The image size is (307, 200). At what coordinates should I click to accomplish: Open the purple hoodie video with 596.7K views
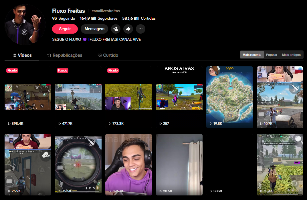click(x=129, y=165)
